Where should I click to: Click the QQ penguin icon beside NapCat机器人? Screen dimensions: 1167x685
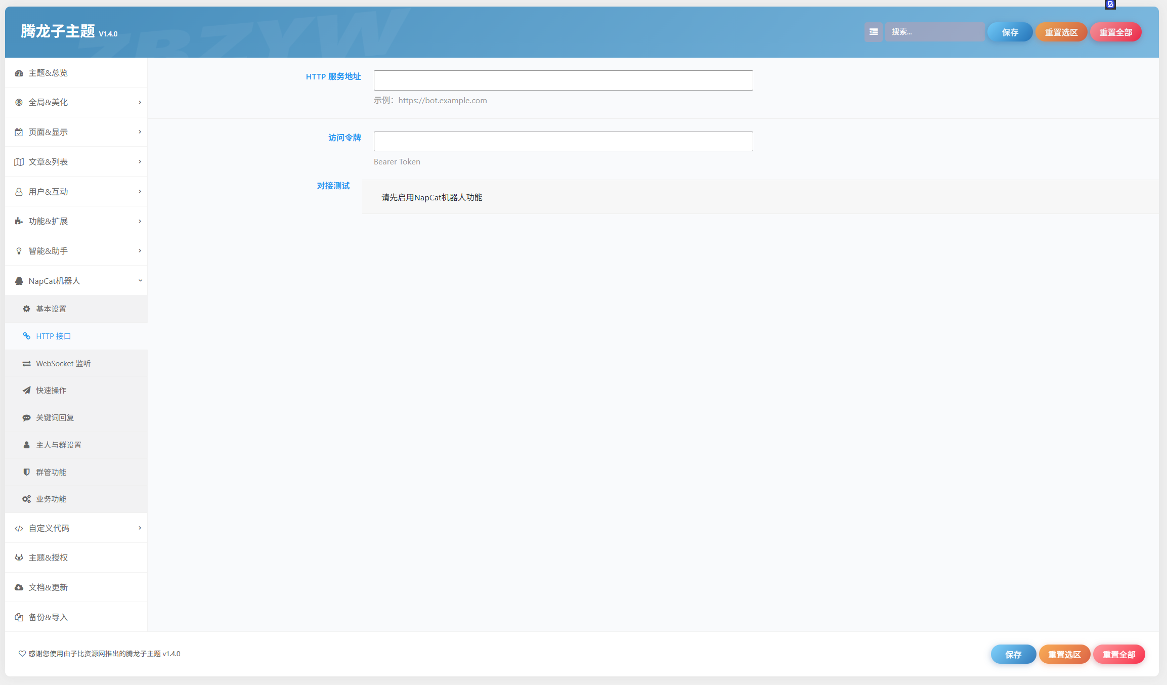click(19, 281)
